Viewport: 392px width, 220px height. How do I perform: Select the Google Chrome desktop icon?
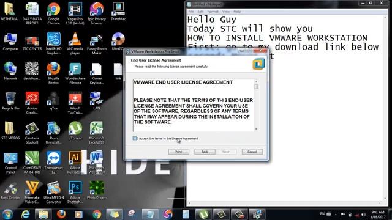coord(53,14)
